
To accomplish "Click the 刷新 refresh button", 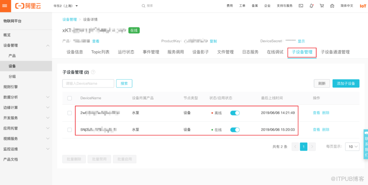I will tap(322, 83).
